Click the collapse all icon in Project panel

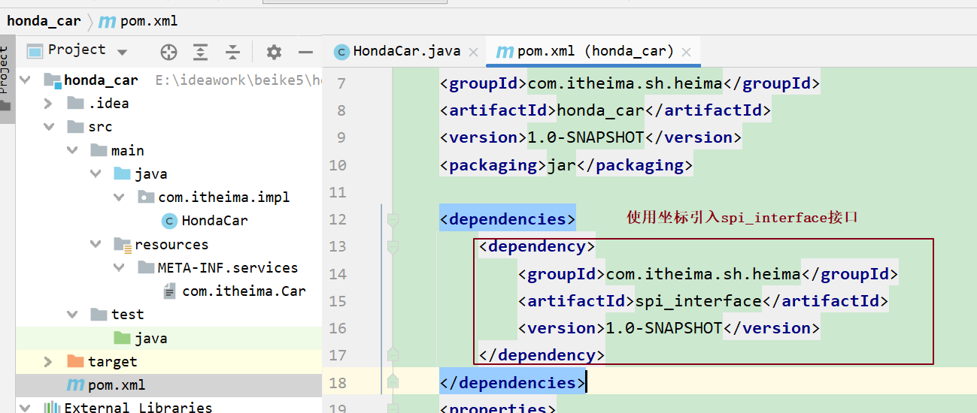[233, 52]
